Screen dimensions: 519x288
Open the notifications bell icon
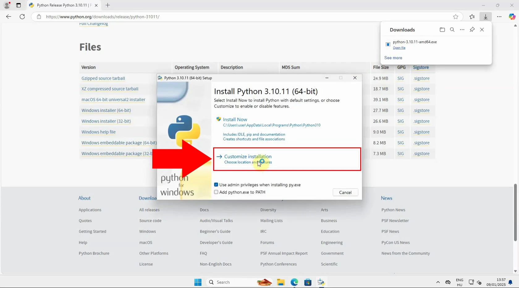(510, 282)
